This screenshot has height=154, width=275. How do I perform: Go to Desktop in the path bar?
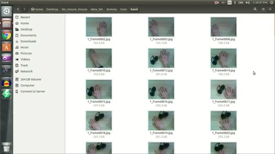52,9
